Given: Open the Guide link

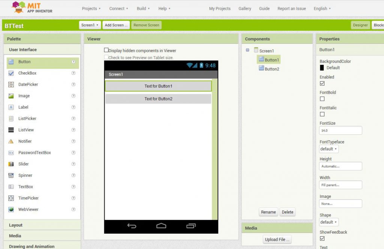Looking at the screenshot, I should 264,9.
